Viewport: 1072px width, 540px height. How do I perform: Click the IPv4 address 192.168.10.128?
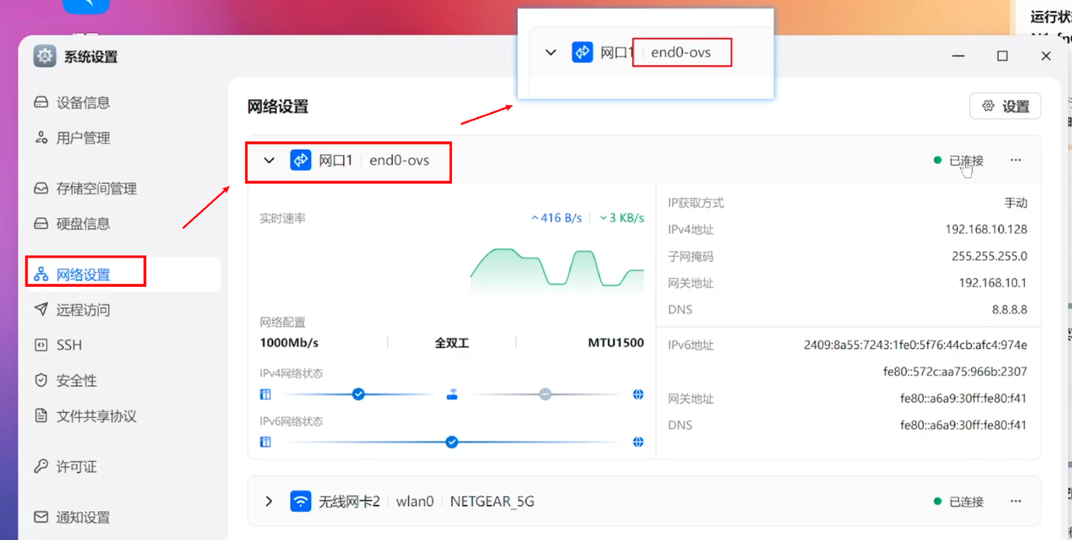coord(986,229)
